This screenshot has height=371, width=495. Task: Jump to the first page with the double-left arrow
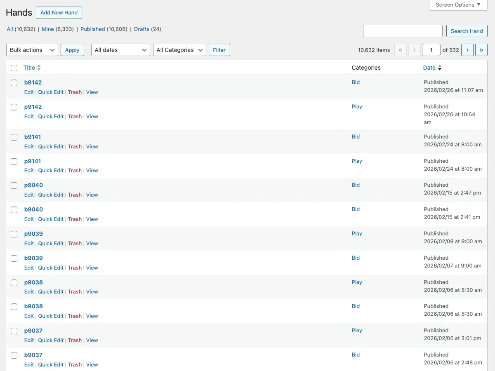(x=400, y=49)
